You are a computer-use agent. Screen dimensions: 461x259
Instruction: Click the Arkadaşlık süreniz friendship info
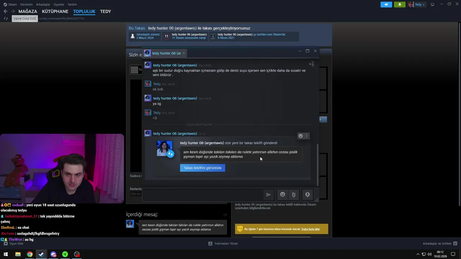coord(145,36)
